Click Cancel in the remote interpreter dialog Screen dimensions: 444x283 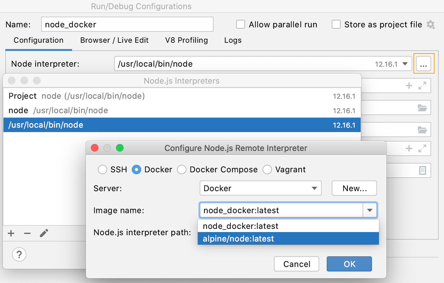(x=297, y=264)
